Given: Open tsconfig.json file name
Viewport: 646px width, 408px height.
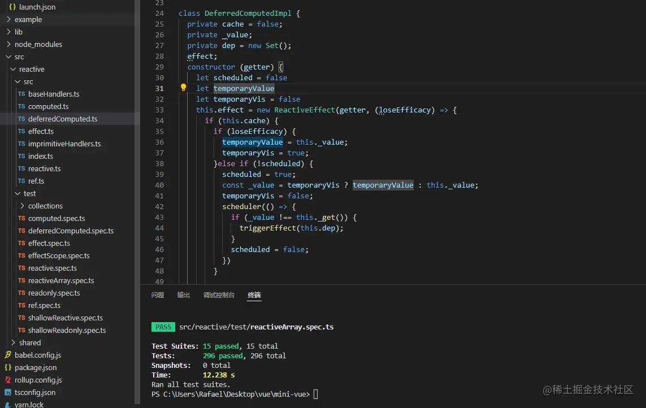Looking at the screenshot, I should (35, 392).
